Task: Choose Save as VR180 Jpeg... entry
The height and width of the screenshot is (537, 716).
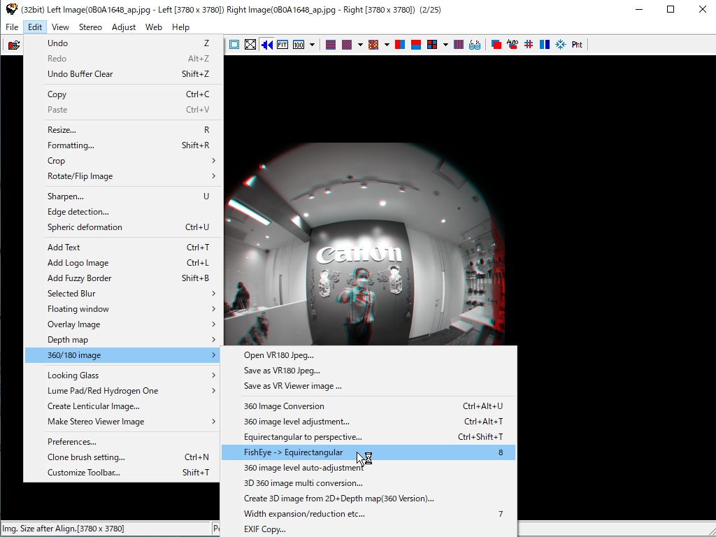Action: [x=368, y=371]
